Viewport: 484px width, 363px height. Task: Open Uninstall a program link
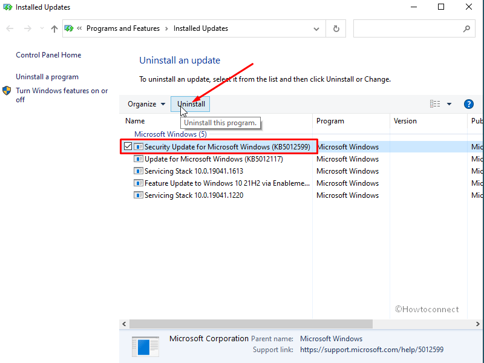pyautogui.click(x=47, y=77)
